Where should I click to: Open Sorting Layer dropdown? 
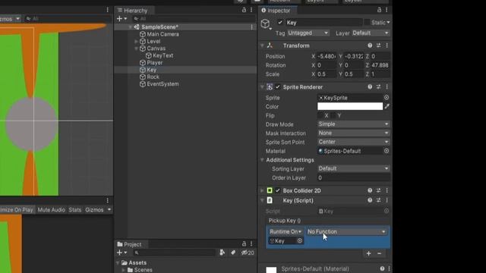(x=354, y=168)
